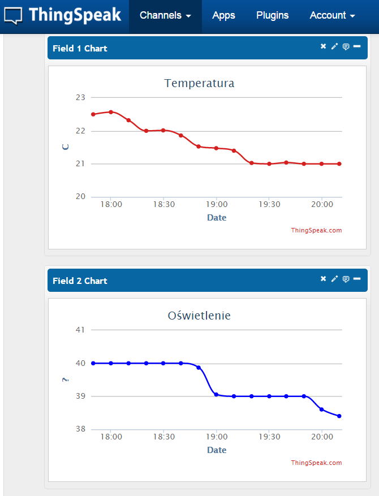Viewport: 379px width, 496px height.
Task: Follow ThingSpeak.com link under Temperatura chart
Action: [316, 230]
